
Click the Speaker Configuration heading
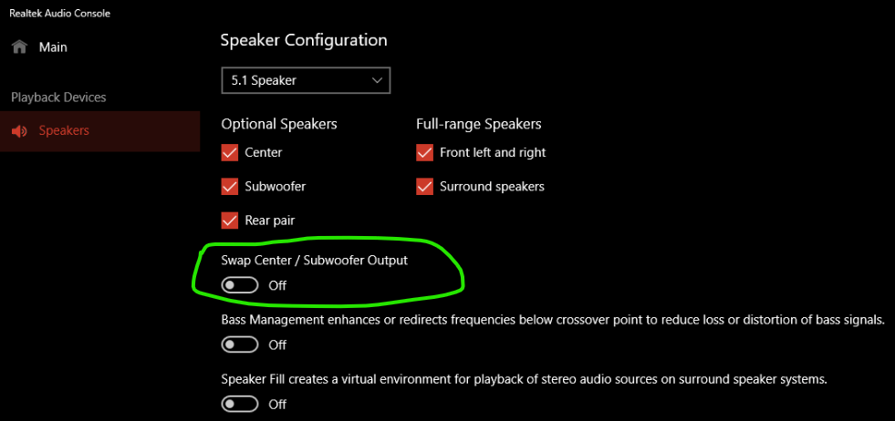coord(304,40)
